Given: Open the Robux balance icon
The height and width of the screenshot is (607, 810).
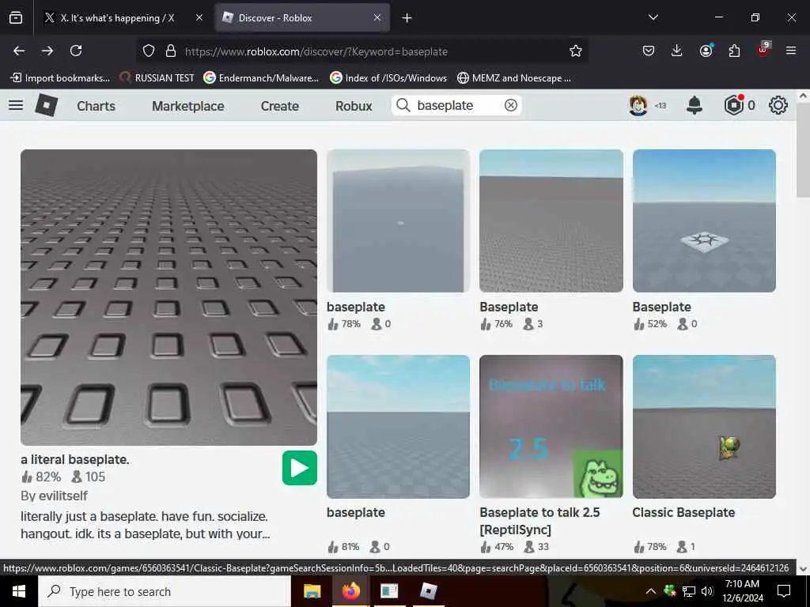Looking at the screenshot, I should tap(733, 105).
